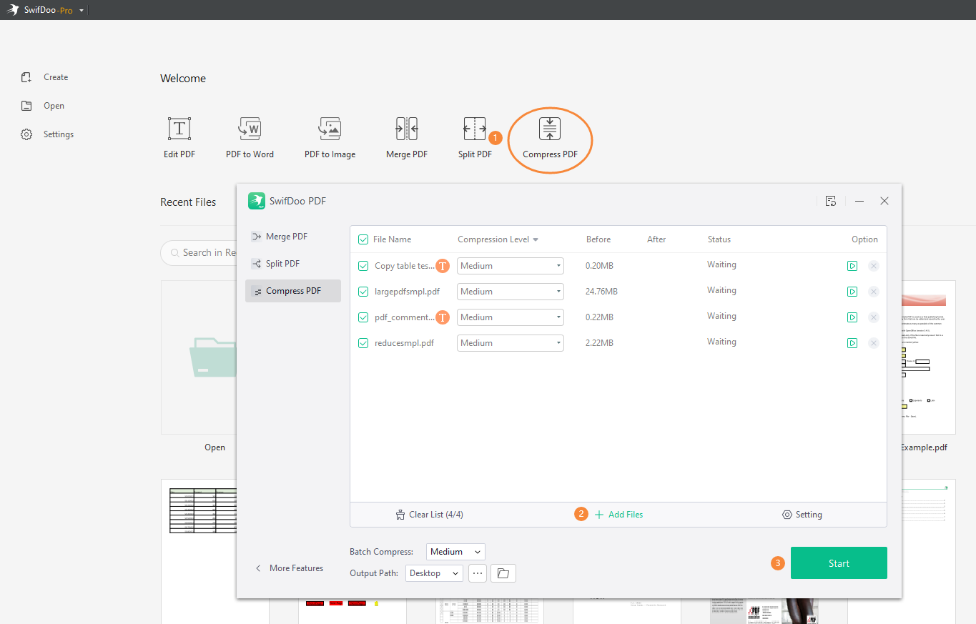Viewport: 976px width, 624px height.
Task: Open compression level dropdown for largepdfsmpl.pdf
Action: click(511, 292)
